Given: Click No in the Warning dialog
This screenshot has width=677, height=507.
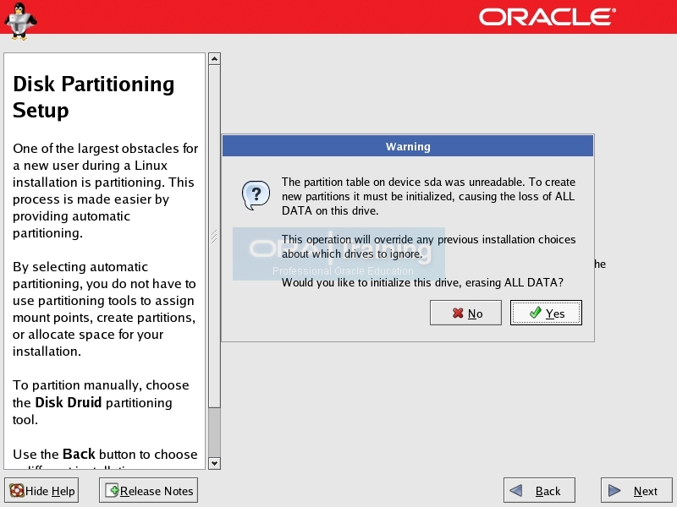Looking at the screenshot, I should click(x=465, y=313).
